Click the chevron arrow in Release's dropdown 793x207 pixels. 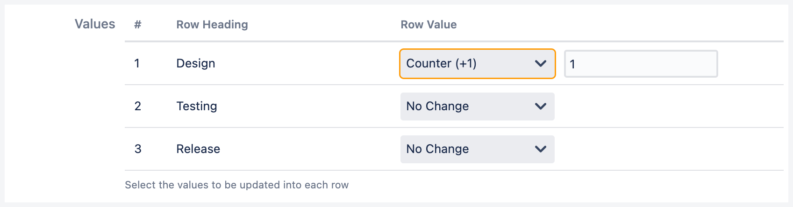(x=541, y=149)
